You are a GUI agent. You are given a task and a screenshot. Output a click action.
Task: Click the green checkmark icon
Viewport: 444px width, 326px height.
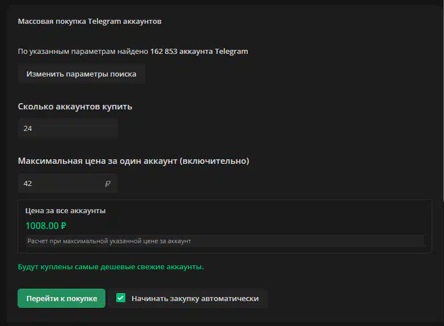(x=120, y=298)
